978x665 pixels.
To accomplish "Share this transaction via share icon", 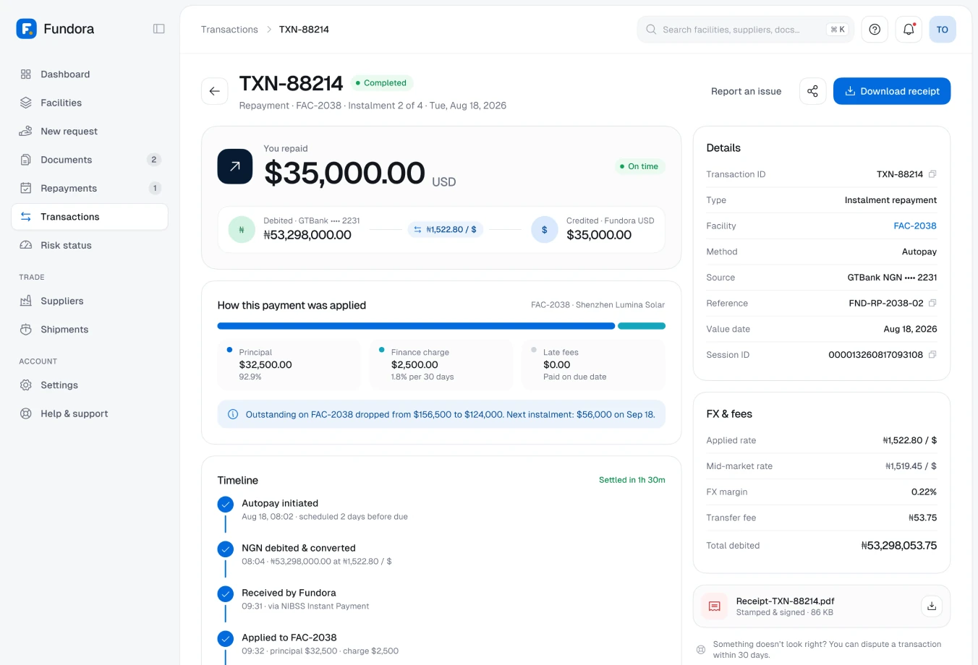I will click(x=813, y=91).
